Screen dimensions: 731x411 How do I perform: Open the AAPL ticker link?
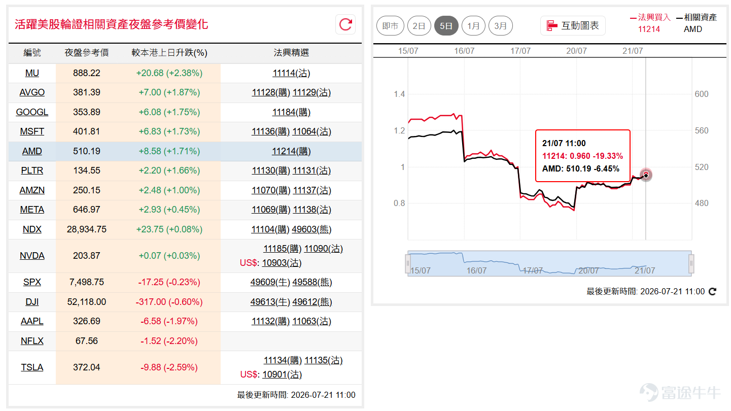coord(32,321)
